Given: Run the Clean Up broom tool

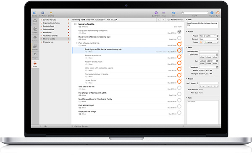Looking at the screenshot, I should 51,14.
